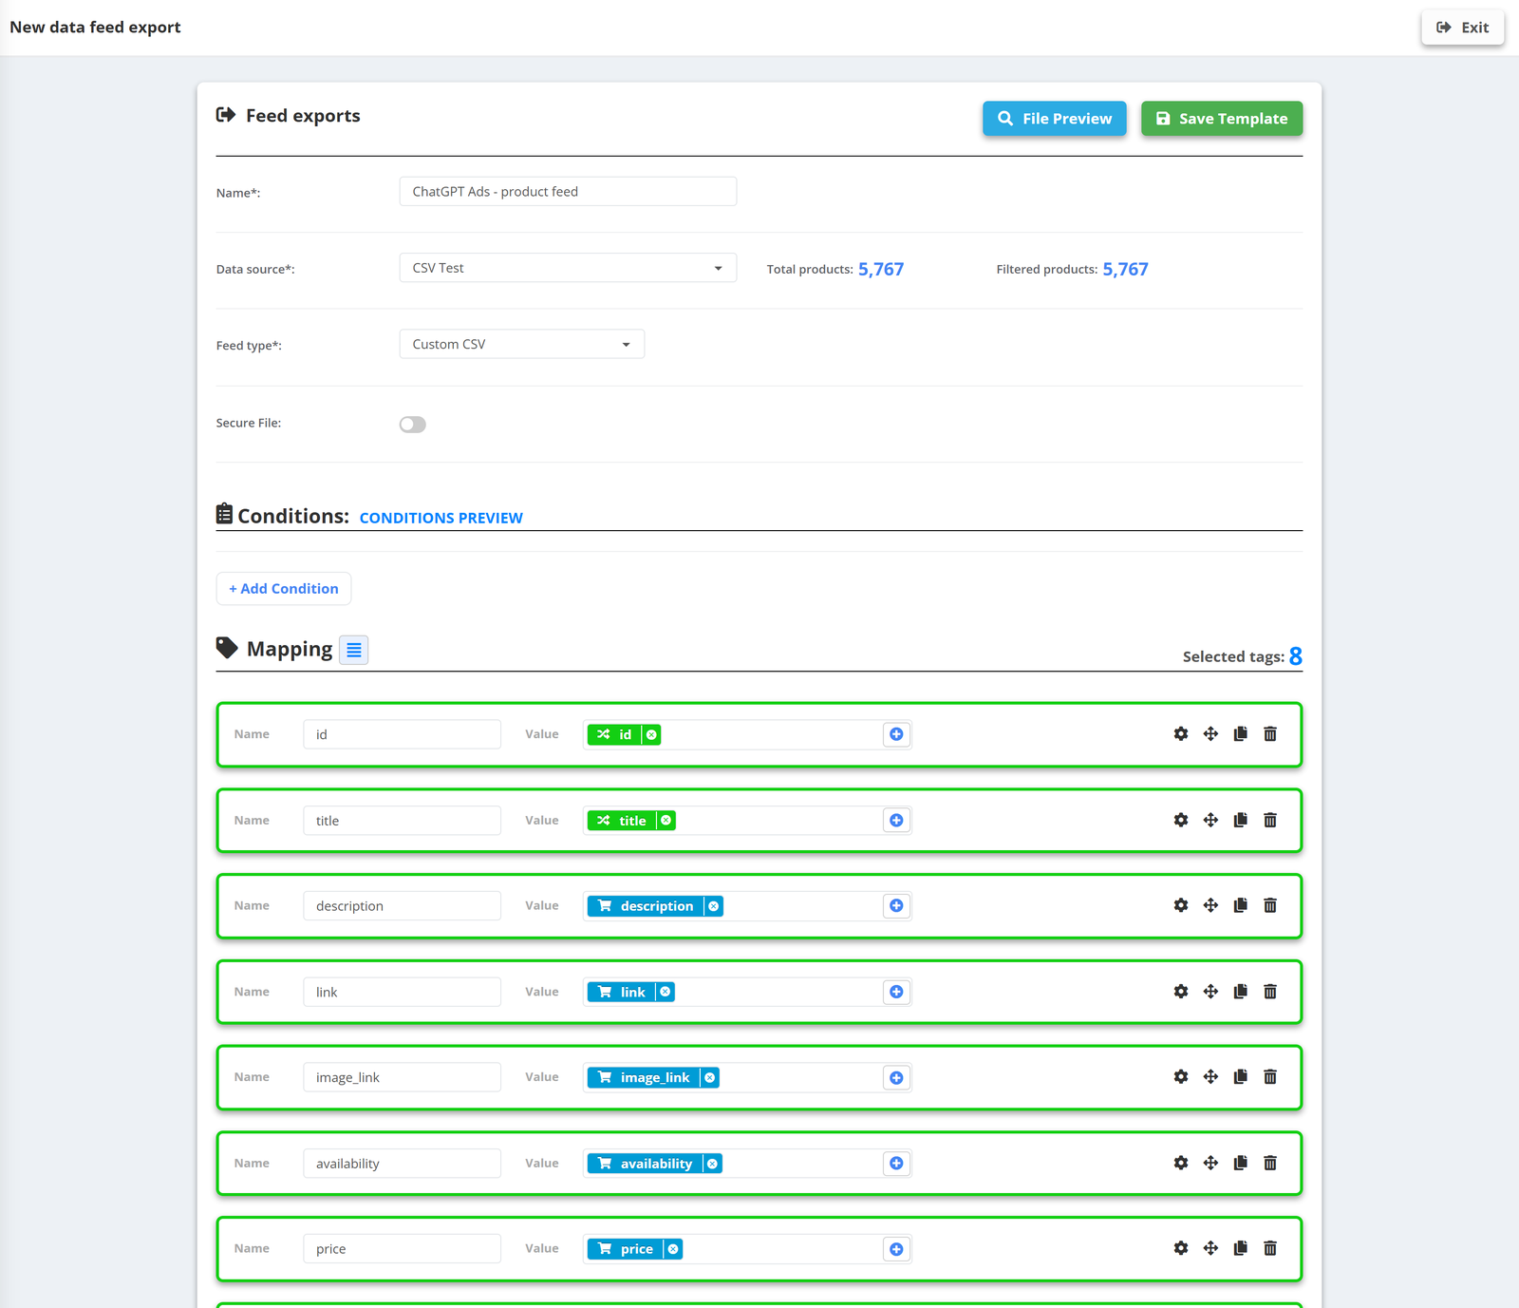Click the Selected tags count 8
Image resolution: width=1519 pixels, height=1308 pixels.
click(x=1296, y=656)
